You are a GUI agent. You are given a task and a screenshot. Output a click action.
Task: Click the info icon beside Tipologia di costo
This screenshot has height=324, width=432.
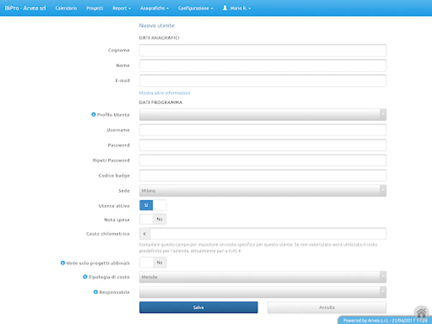coord(85,277)
